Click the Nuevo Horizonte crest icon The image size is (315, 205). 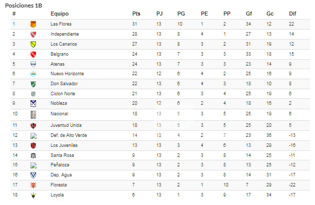[x=33, y=74]
